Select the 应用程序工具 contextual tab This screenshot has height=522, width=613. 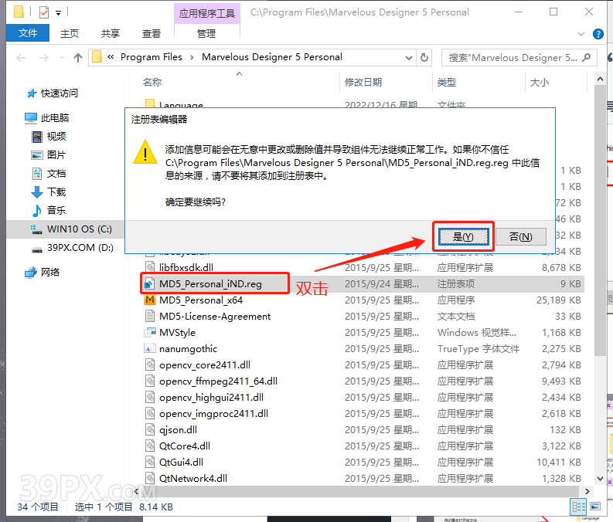207,13
